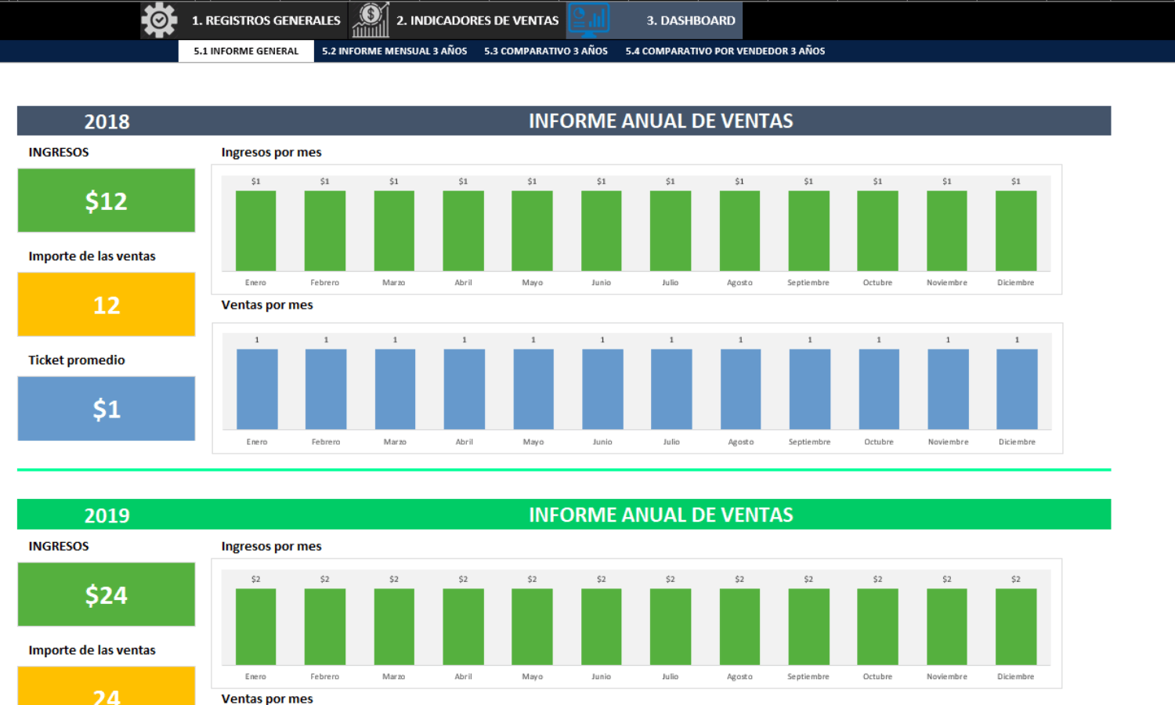This screenshot has width=1175, height=705.
Task: Select the Octubre bar in 2019 Ingresos chart
Action: pyautogui.click(x=877, y=627)
